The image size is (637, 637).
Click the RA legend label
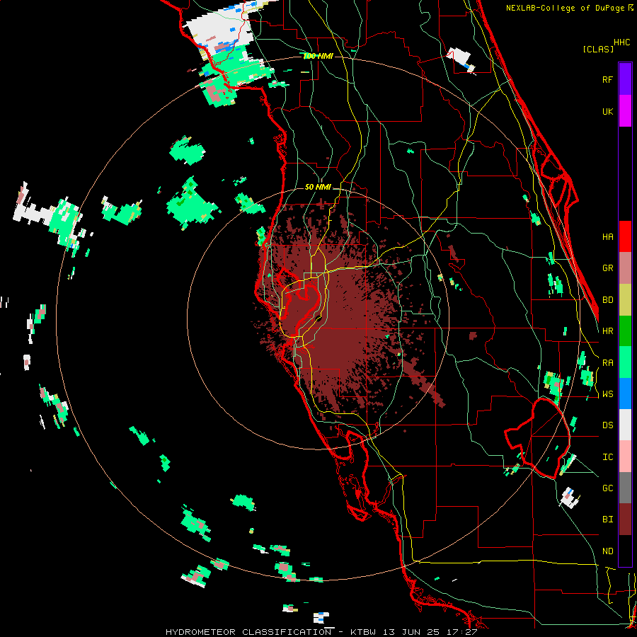607,363
